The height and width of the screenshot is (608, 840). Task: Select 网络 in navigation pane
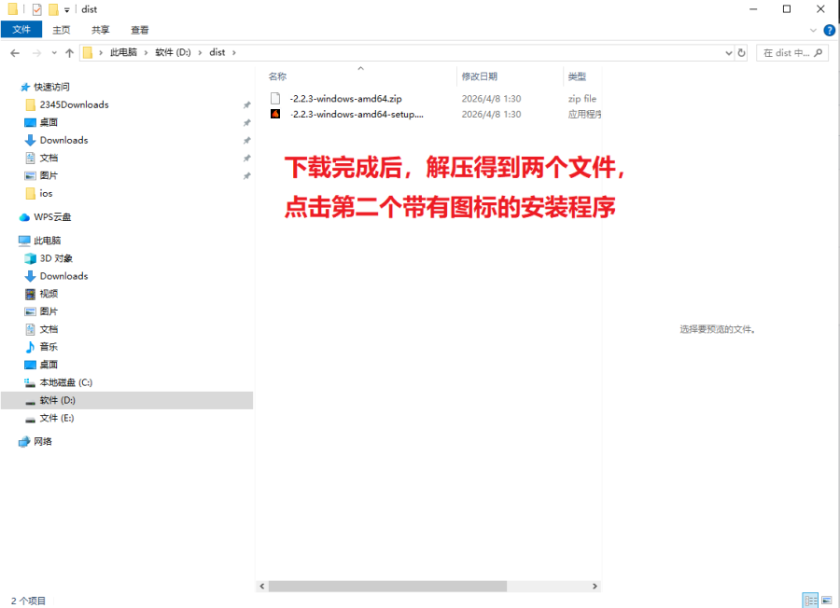tap(42, 442)
